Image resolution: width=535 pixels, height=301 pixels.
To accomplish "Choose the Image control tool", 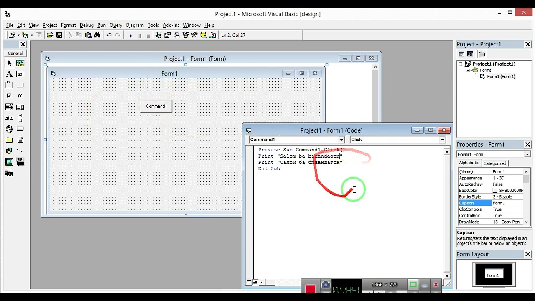I will coord(9,162).
